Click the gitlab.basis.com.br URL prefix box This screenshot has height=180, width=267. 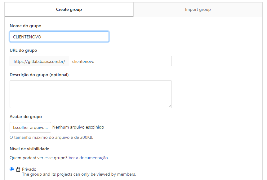pos(39,61)
